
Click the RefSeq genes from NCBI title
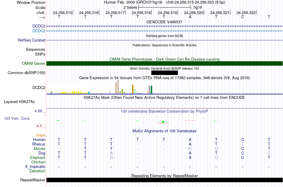click(x=164, y=36)
